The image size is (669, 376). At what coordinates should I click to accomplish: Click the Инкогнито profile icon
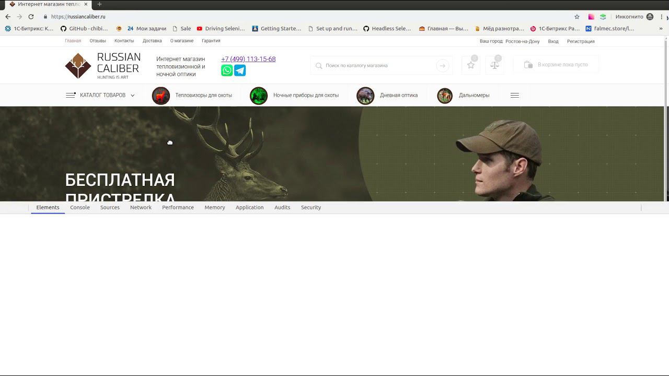tap(650, 17)
